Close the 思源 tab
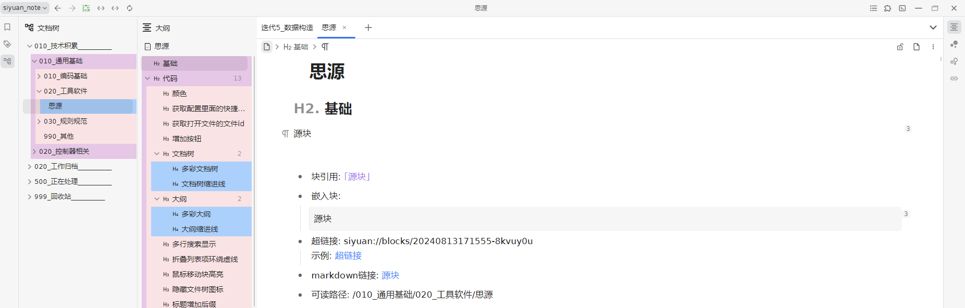This screenshot has height=308, width=965. pos(344,28)
